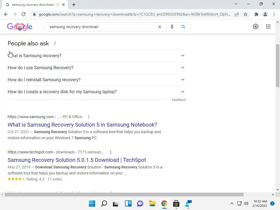Open options for the samsung.com result
The image size is (280, 210).
(89, 117)
